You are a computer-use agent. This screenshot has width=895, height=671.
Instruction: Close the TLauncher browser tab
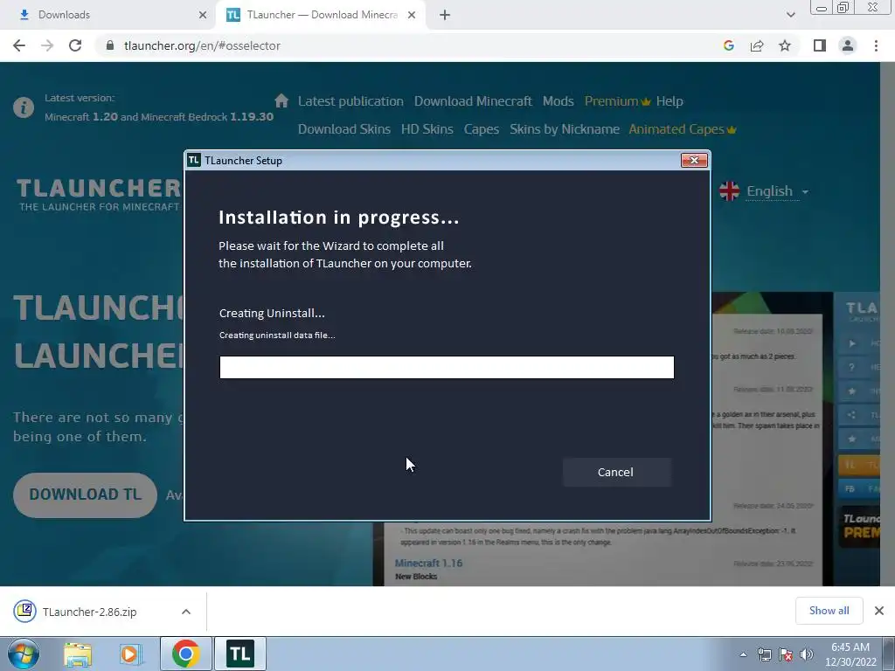click(x=412, y=15)
